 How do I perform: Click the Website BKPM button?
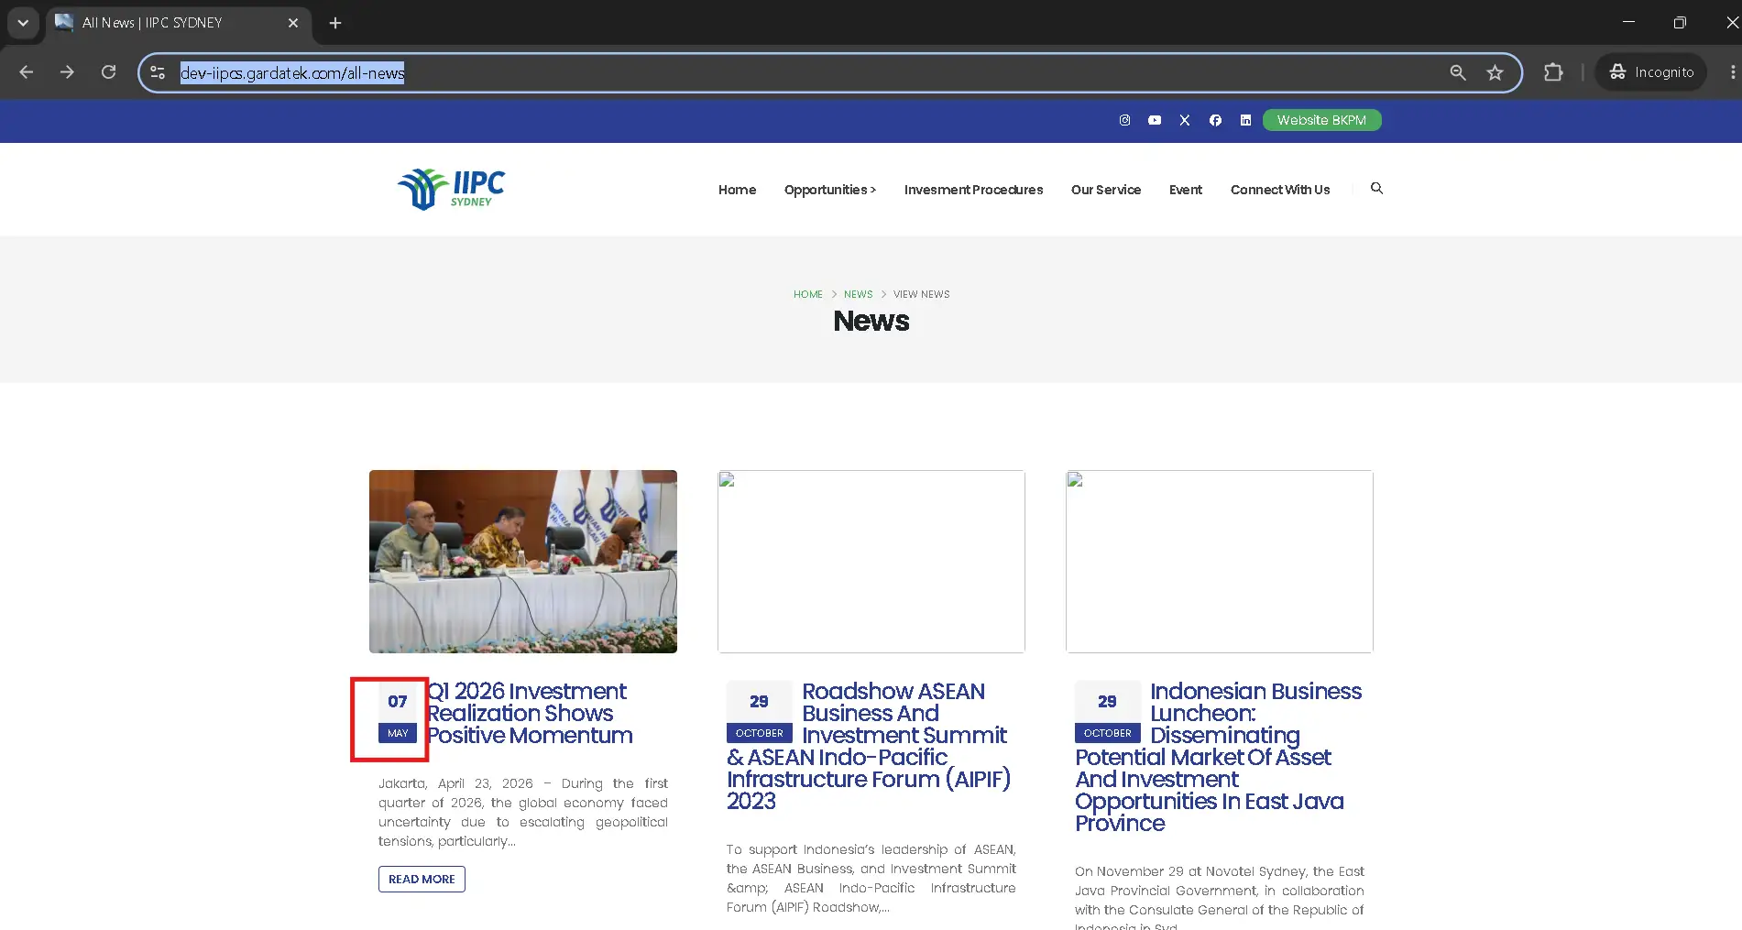tap(1321, 120)
